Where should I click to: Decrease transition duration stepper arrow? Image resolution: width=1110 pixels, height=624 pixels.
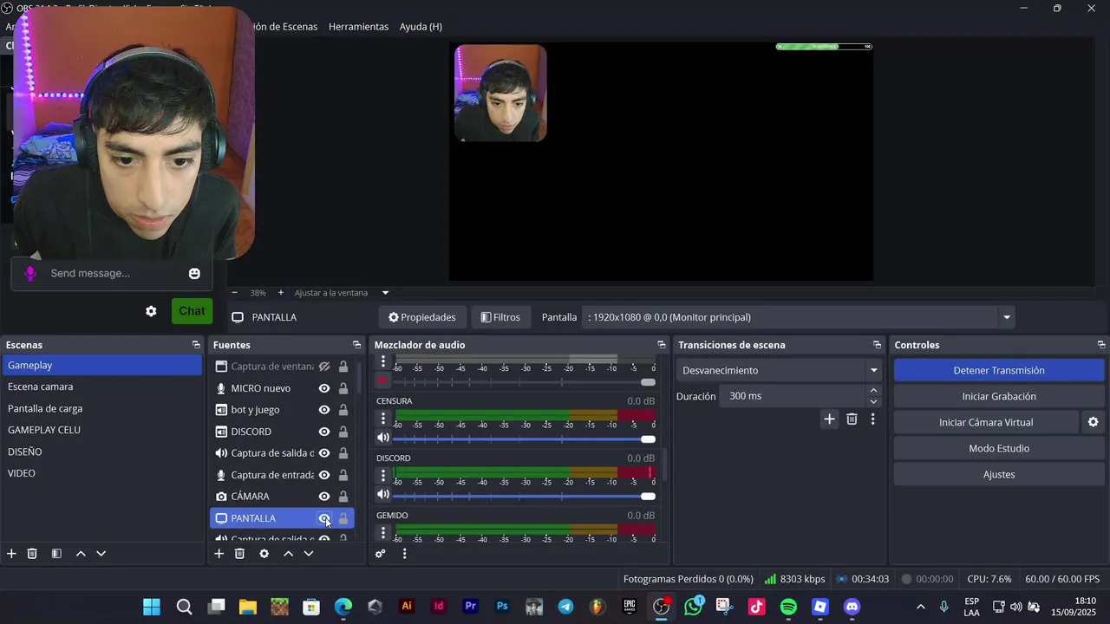click(x=873, y=401)
